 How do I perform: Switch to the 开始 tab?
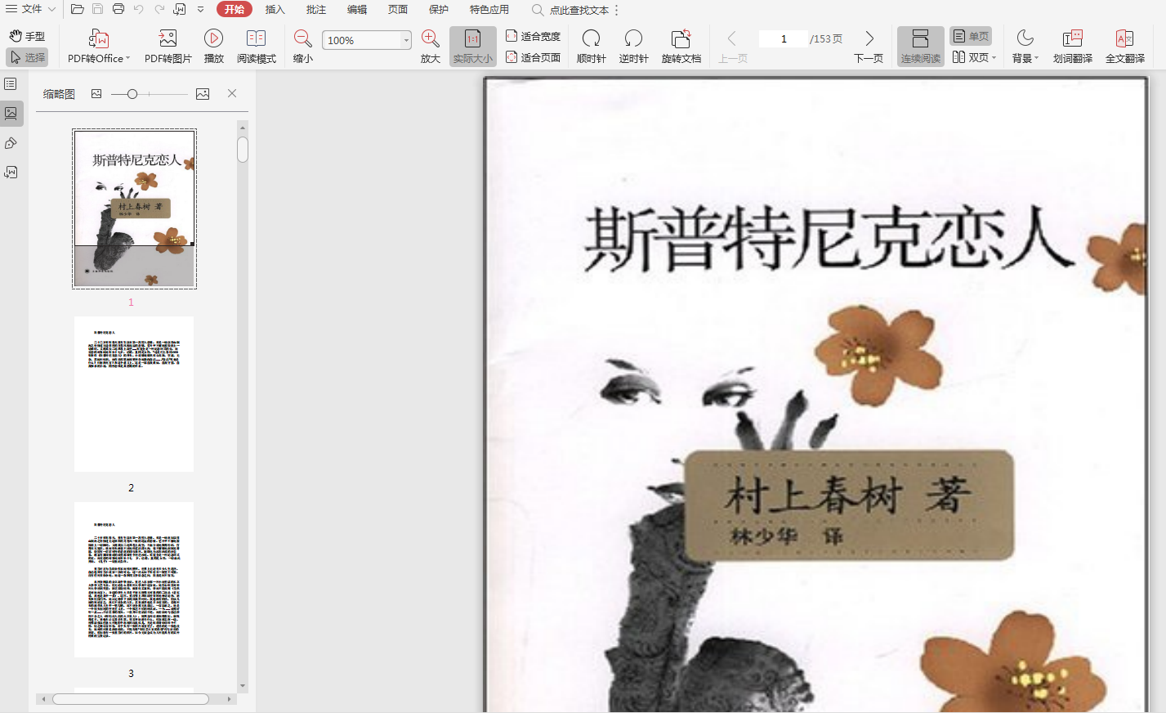pyautogui.click(x=235, y=10)
